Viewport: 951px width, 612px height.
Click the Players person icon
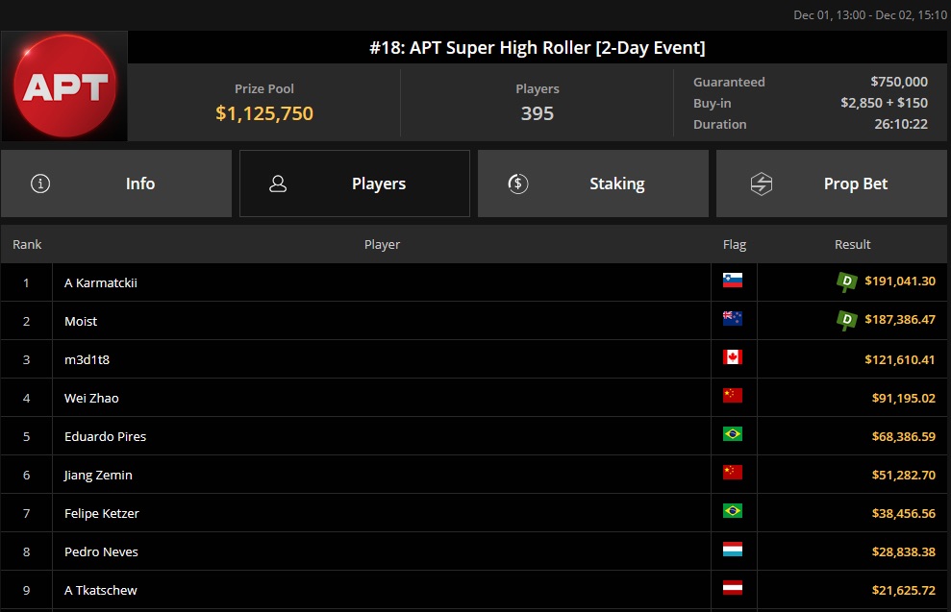point(278,184)
